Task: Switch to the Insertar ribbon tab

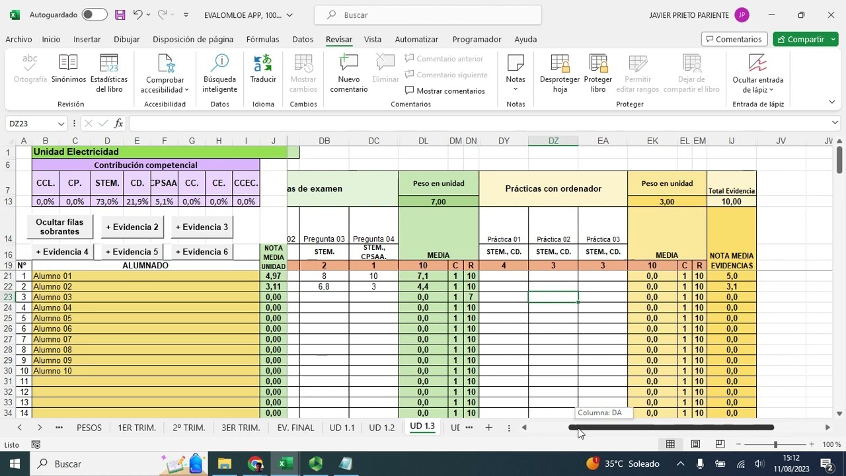Action: [x=87, y=39]
